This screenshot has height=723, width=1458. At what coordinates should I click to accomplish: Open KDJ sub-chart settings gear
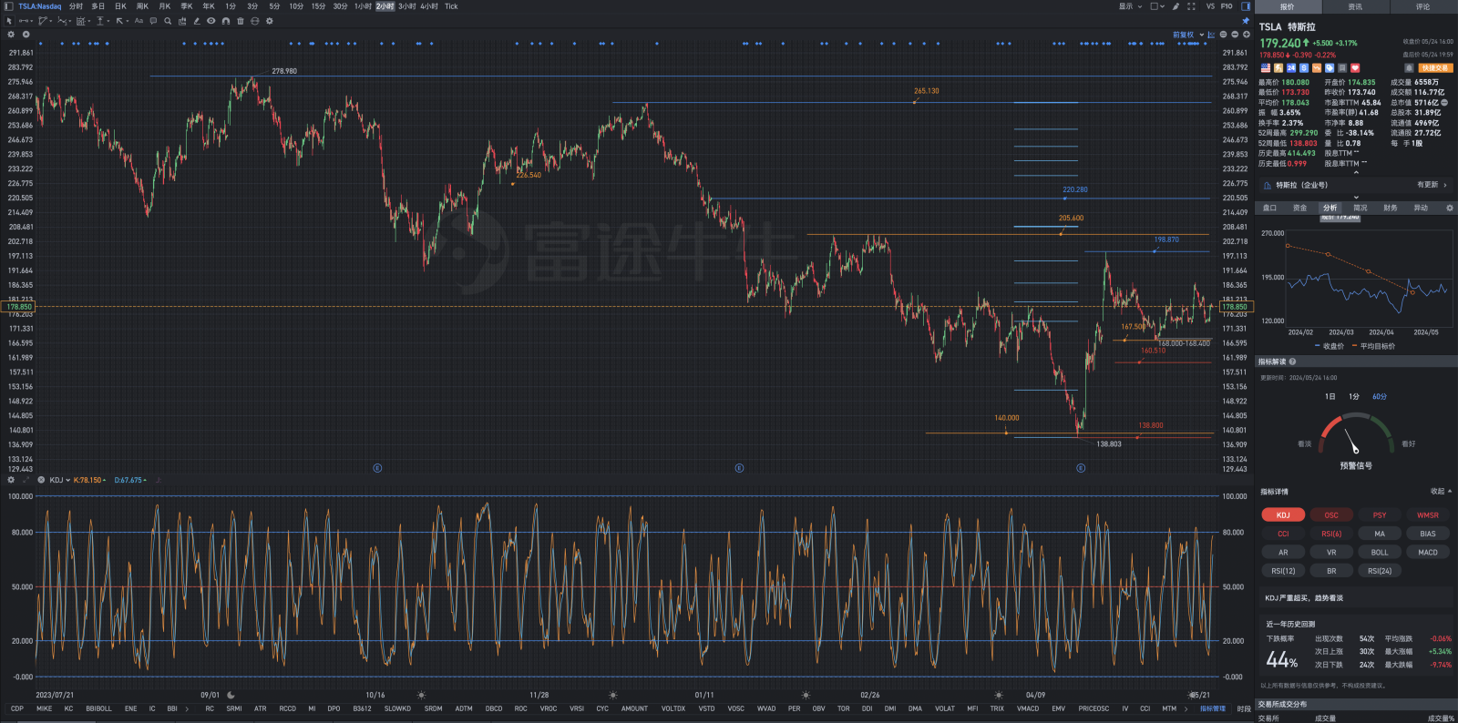(x=11, y=480)
